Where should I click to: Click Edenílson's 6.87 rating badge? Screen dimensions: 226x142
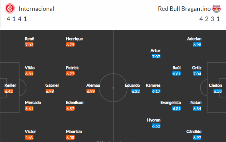click(70, 108)
